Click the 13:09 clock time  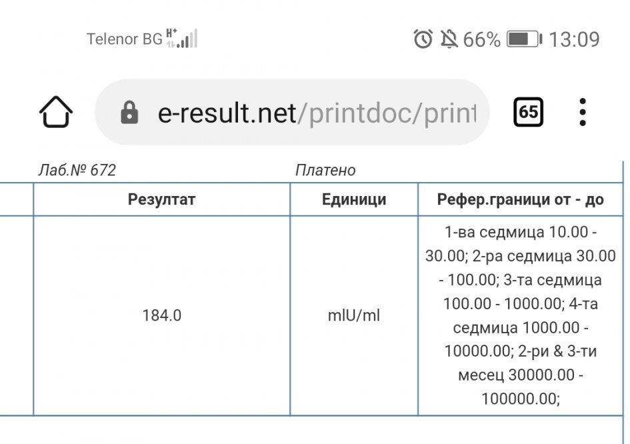click(x=574, y=39)
